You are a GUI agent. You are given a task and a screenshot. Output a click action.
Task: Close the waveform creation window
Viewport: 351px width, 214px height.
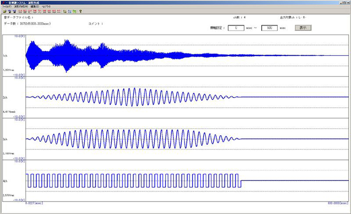tap(348, 3)
